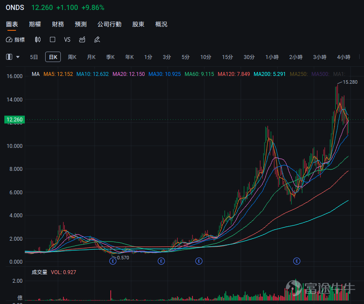This screenshot has height=304, width=364.
Task: Click the 成交量 volume label
Action: point(39,272)
